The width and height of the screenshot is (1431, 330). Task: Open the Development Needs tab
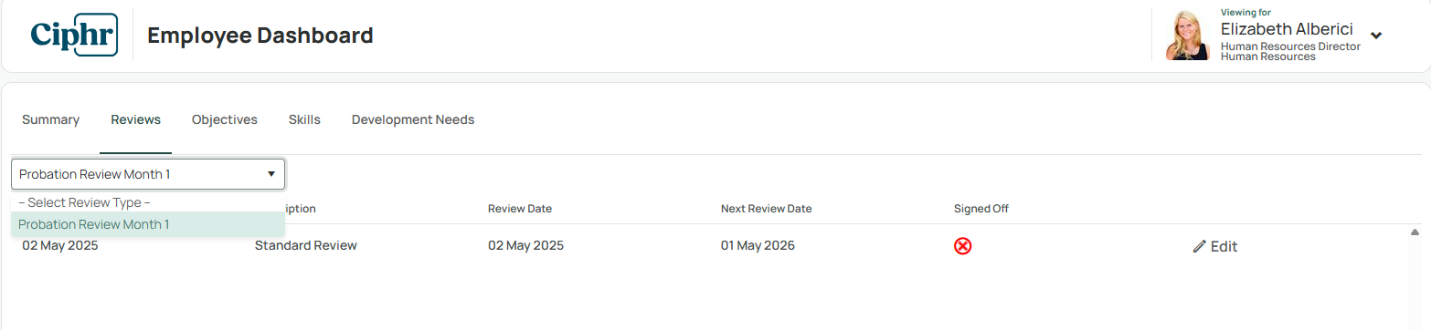click(x=413, y=119)
